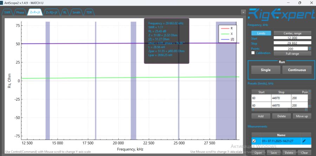Switch to the SWR tab
The width and height of the screenshot is (316, 156).
(x=7, y=12)
